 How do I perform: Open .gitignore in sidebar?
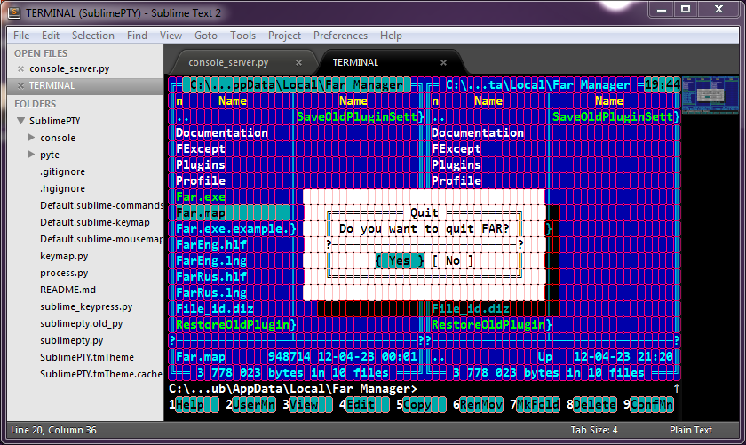62,171
